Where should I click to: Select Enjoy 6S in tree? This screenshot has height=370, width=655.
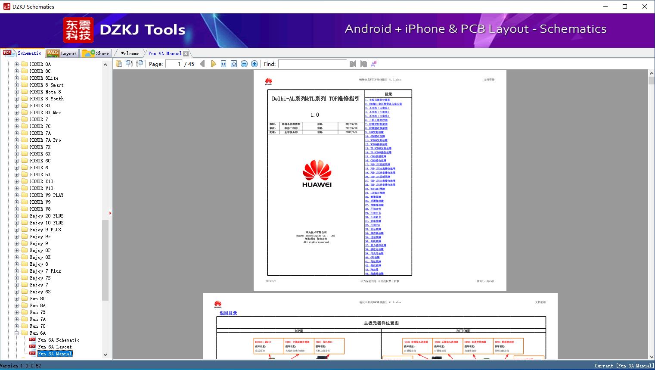click(40, 292)
